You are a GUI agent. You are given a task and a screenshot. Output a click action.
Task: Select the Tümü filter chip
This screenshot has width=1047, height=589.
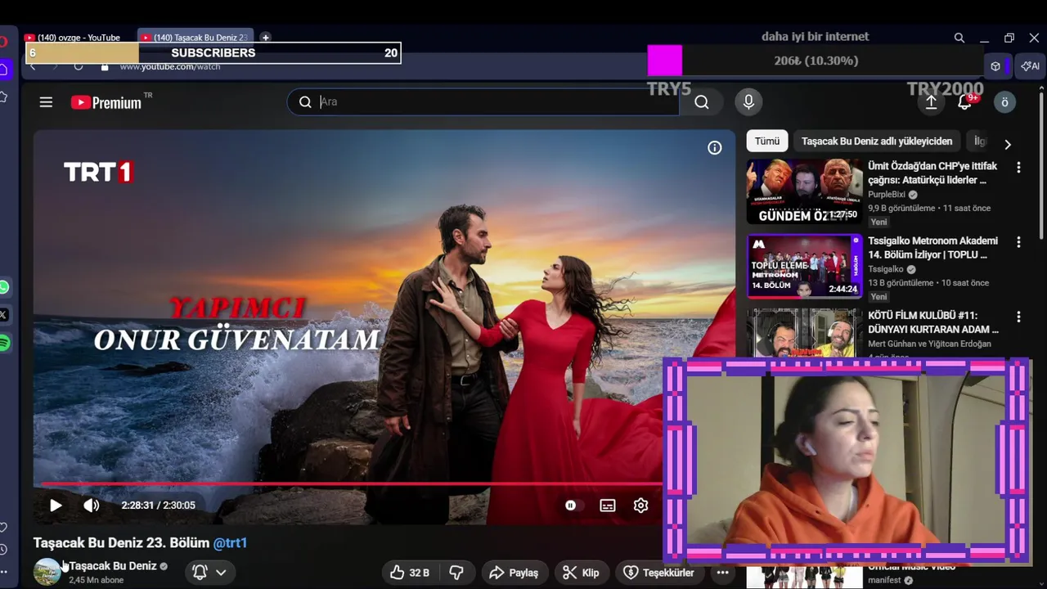[767, 142]
